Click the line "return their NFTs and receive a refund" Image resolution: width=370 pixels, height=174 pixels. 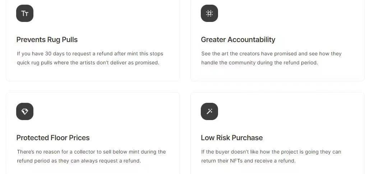(248, 161)
